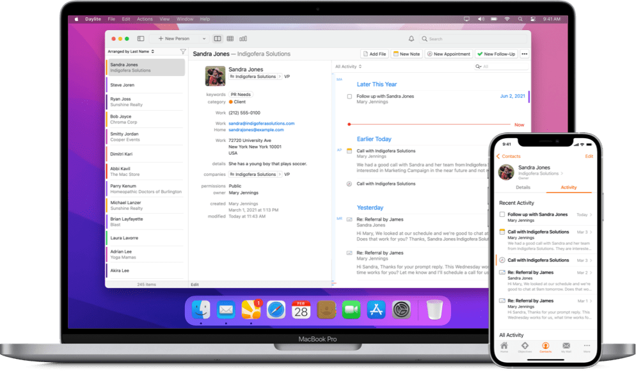This screenshot has width=636, height=371.
Task: Toggle the sidebar icon in Daylite toolbar
Action: 141,38
